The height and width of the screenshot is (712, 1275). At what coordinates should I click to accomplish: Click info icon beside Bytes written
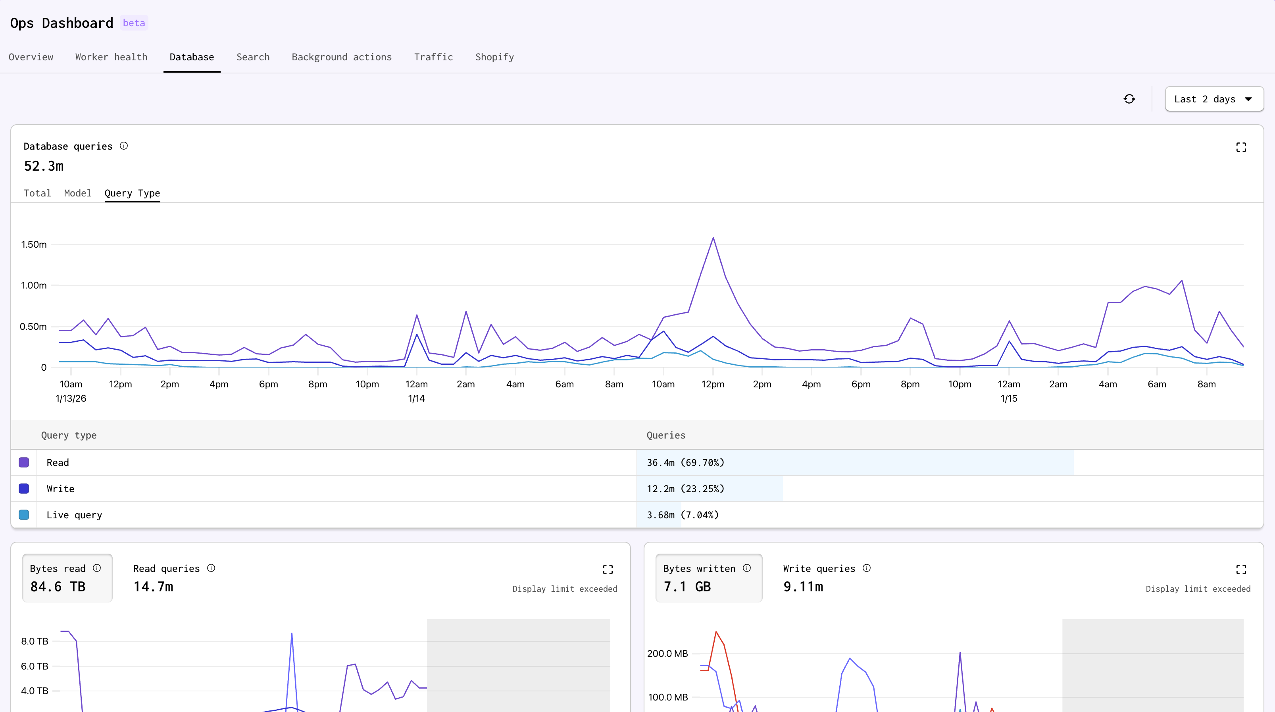(746, 568)
